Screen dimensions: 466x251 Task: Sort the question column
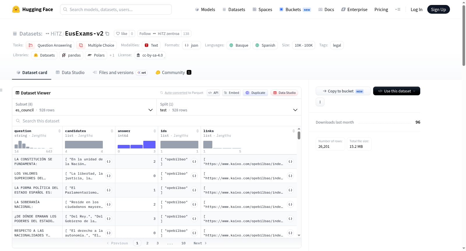[x=59, y=131]
